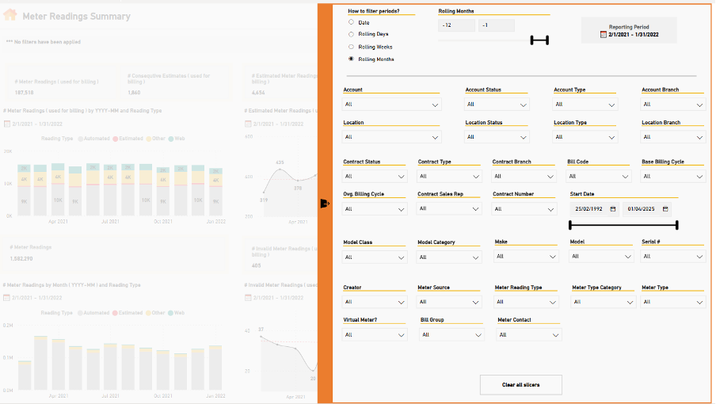Click the Reporting Period calendar icon
Screen dimensions: 716x404
pyautogui.click(x=604, y=34)
